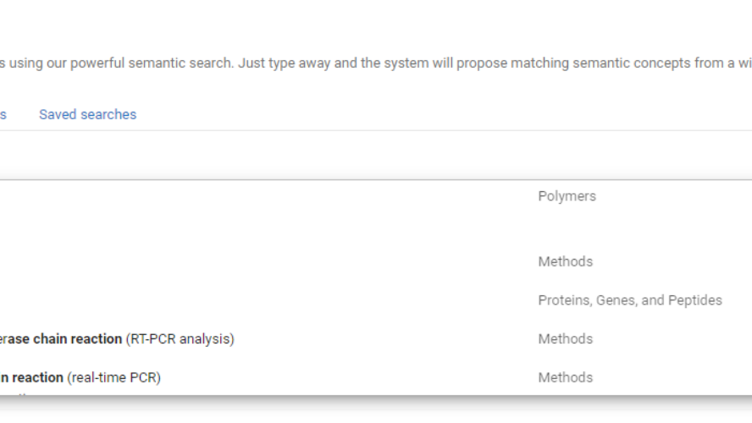This screenshot has height=423, width=752.
Task: Click the bold 'erase chain reaction' text
Action: pos(61,339)
